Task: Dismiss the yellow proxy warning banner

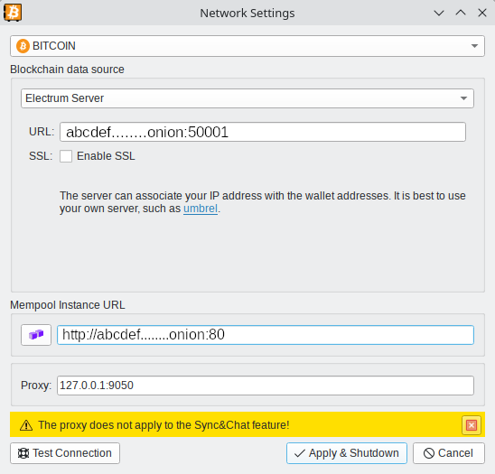Action: (472, 425)
